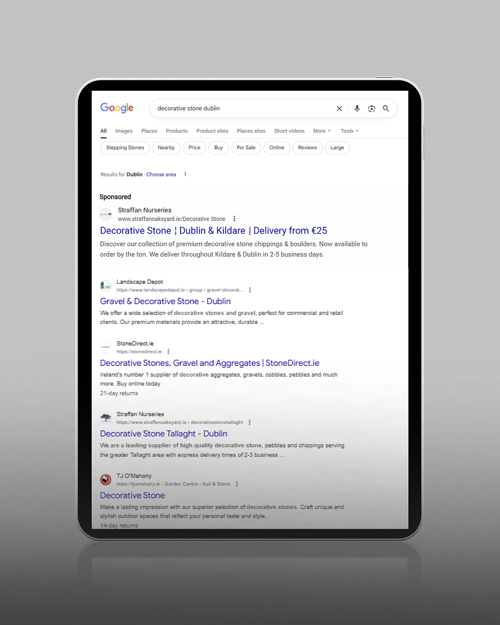Screen dimensions: 500x625
Task: Open three-dot menu for StoneDirect.ie result
Action: [168, 352]
